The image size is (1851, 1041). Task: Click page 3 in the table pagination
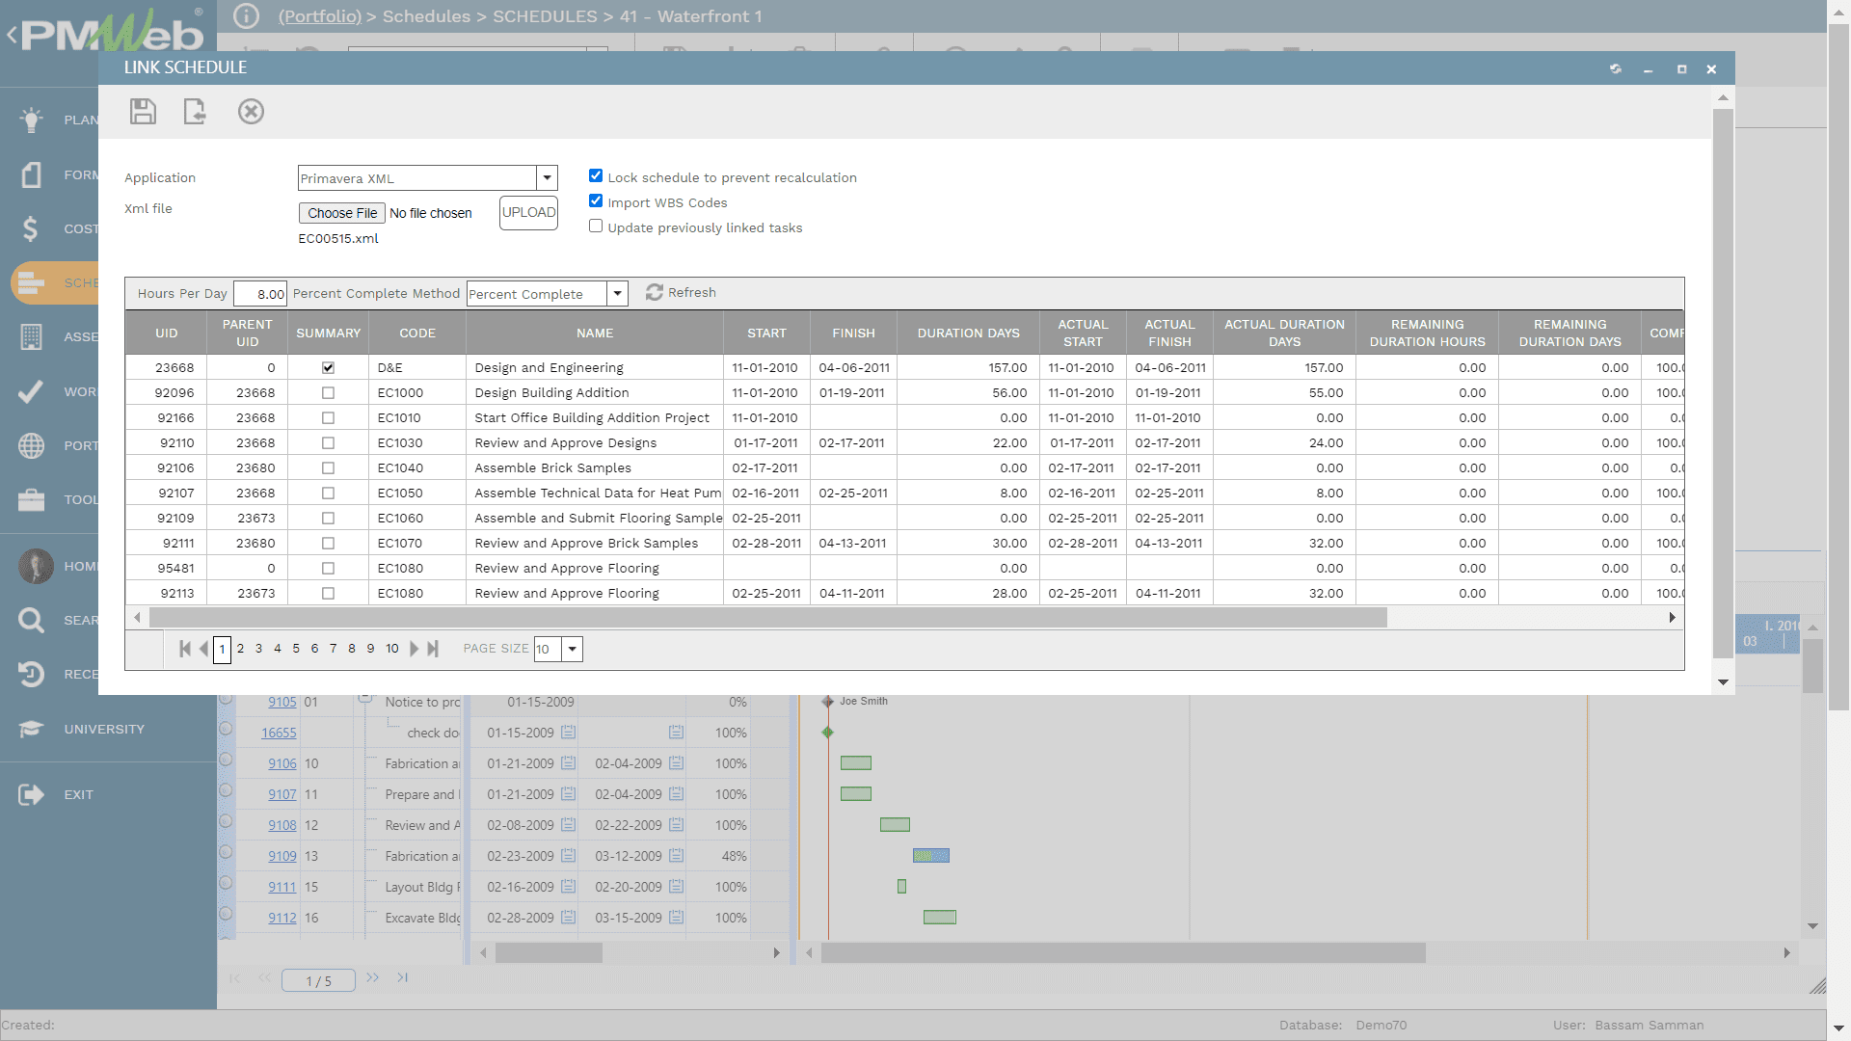(x=258, y=649)
